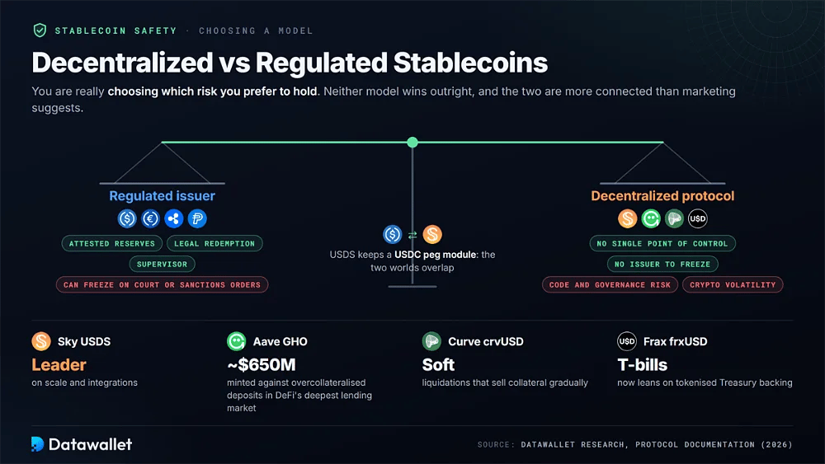This screenshot has width=825, height=464.
Task: Select the Attested Reserves tag
Action: tap(112, 243)
